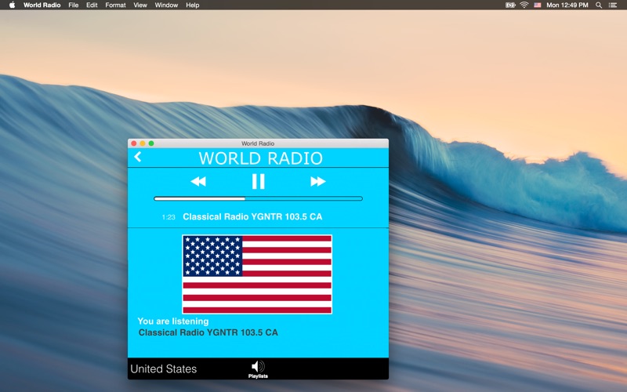Click the 1:23 elapsed time label
The image size is (627, 392).
(169, 217)
